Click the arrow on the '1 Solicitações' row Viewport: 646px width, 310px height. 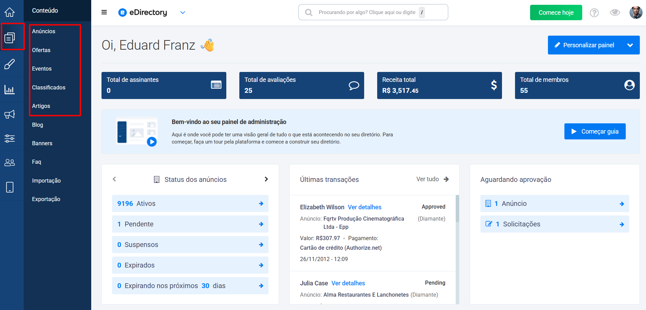[622, 224]
